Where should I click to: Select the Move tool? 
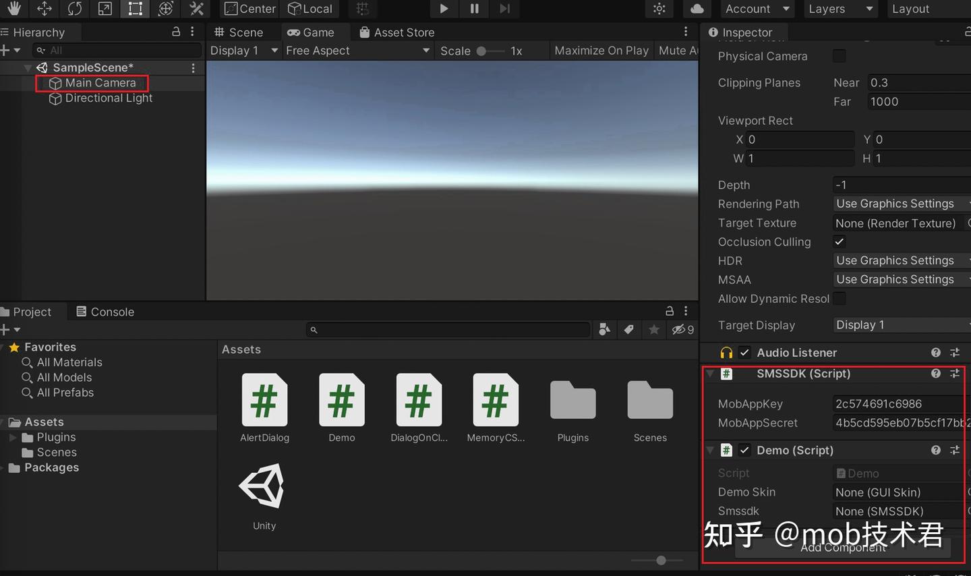pos(45,9)
